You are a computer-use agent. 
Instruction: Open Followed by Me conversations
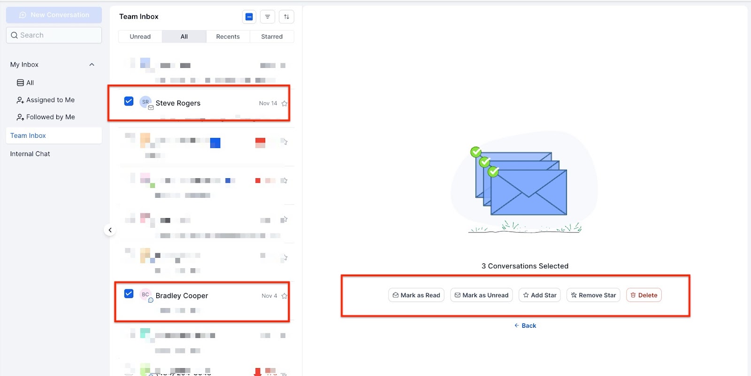click(46, 117)
